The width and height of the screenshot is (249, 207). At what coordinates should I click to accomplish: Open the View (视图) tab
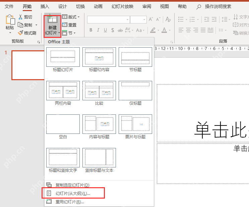click(164, 6)
